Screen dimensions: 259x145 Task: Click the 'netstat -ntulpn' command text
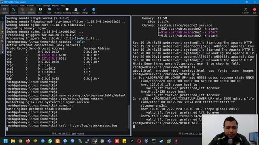[x=72, y=42]
